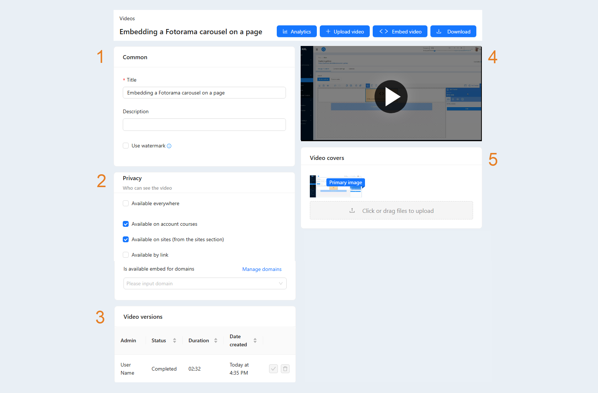Viewport: 598px width, 393px height.
Task: Click the Completed status cell
Action: (x=164, y=369)
